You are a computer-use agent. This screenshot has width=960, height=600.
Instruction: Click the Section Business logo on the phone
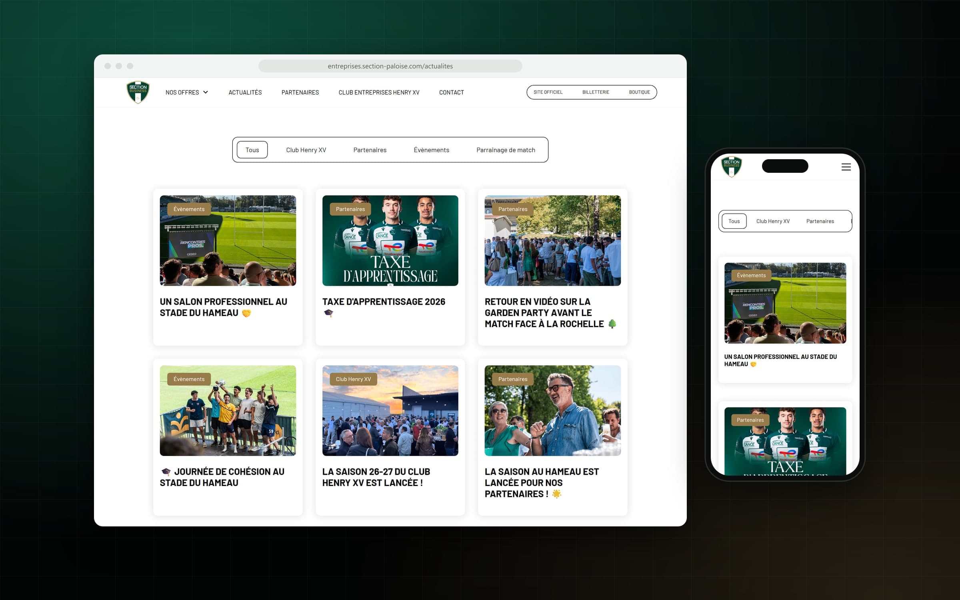click(732, 166)
